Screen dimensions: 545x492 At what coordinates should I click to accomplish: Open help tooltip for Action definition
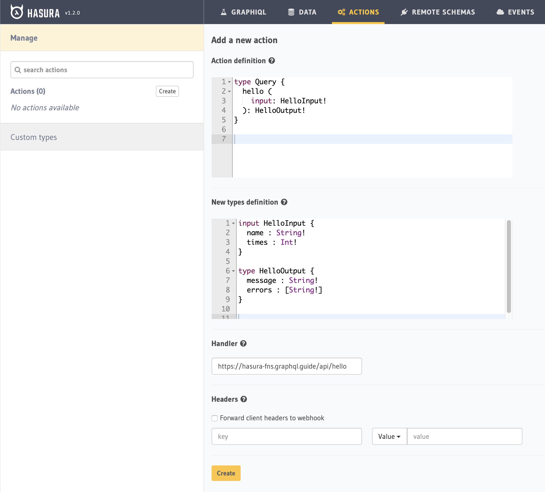tap(271, 60)
